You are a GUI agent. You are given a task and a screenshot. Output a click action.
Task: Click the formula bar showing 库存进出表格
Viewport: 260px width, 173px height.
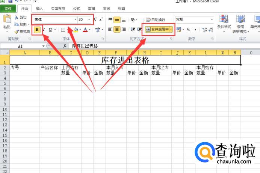[165, 46]
